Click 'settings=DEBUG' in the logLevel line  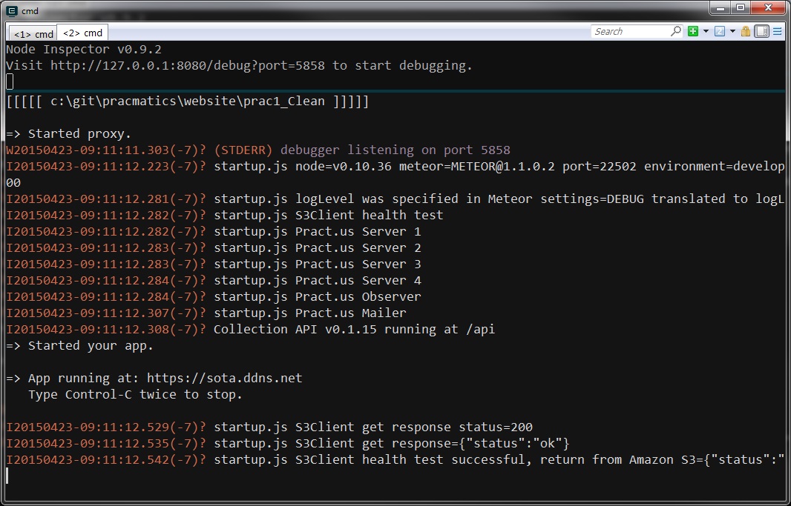click(592, 199)
